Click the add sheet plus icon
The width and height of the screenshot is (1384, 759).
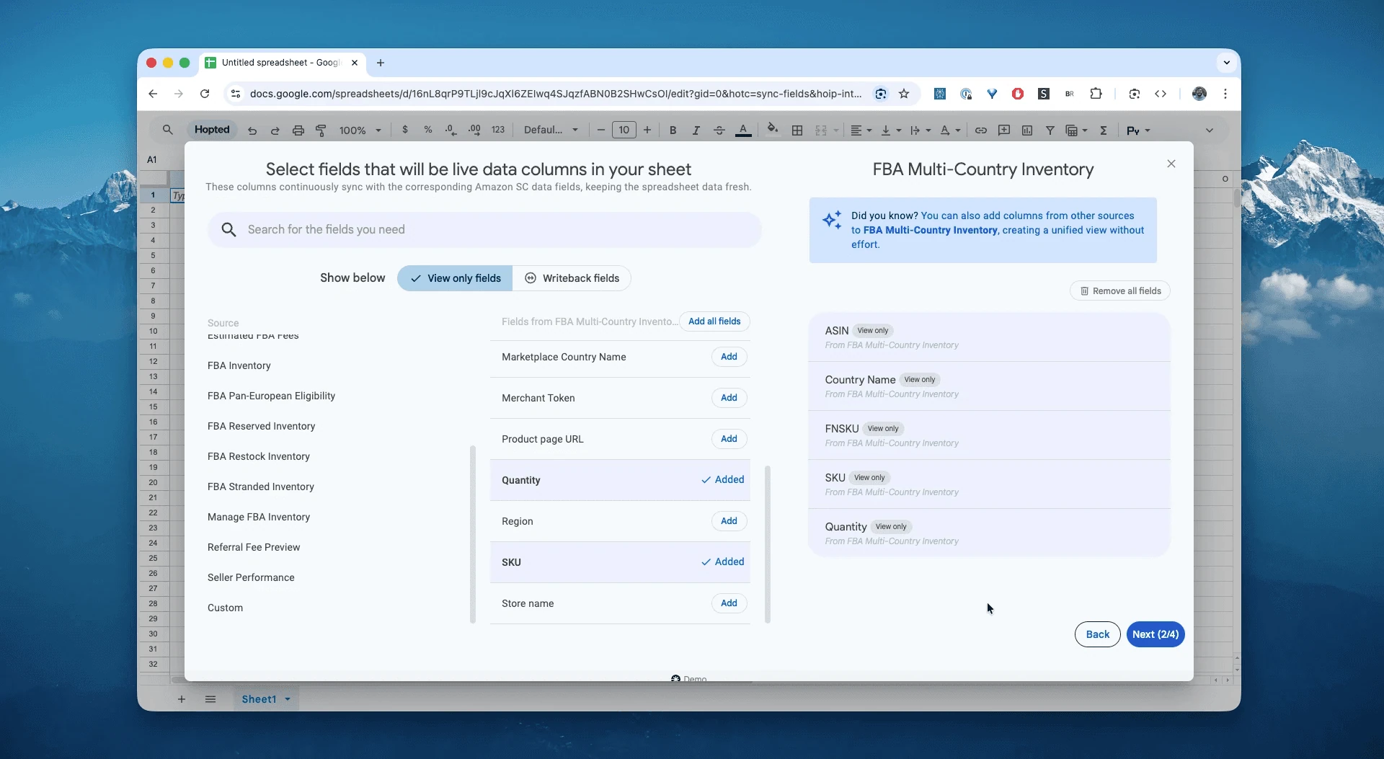click(182, 699)
